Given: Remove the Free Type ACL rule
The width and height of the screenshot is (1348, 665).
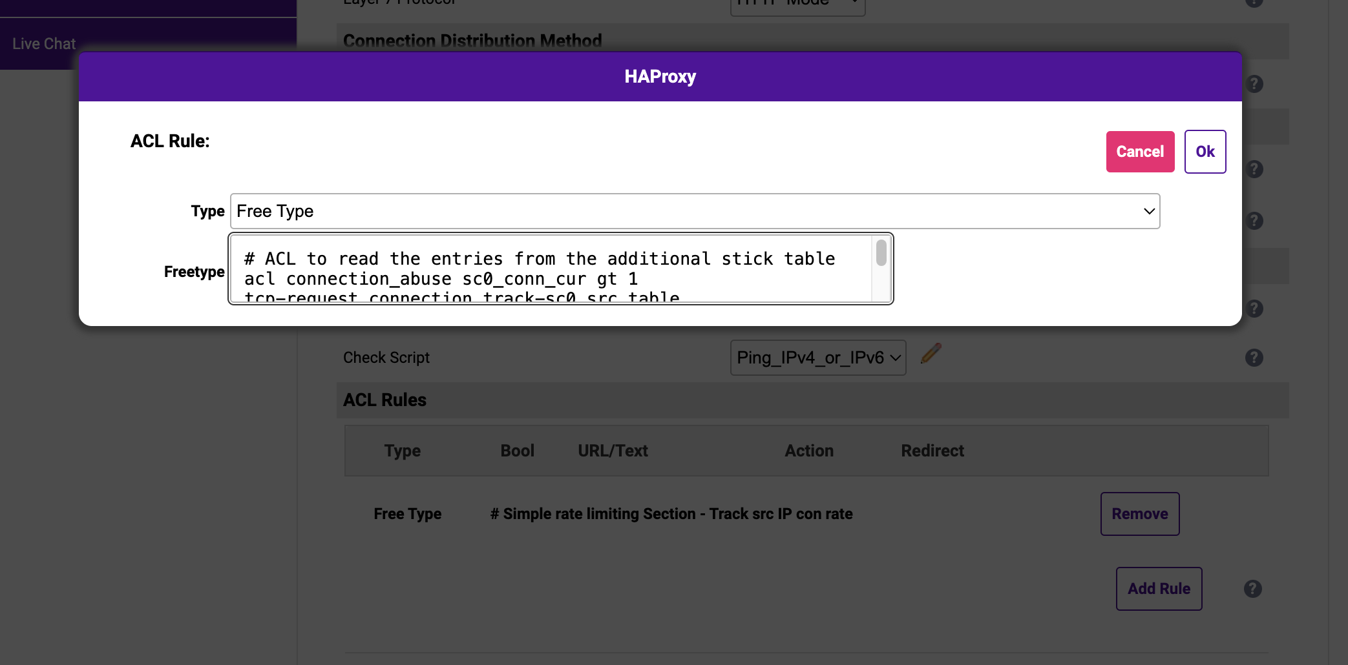Looking at the screenshot, I should point(1140,514).
